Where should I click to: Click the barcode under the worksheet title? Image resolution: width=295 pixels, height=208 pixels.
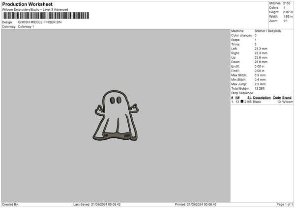46,16
